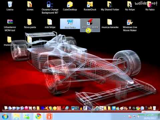Open the msk felipe folder

point(50,24)
